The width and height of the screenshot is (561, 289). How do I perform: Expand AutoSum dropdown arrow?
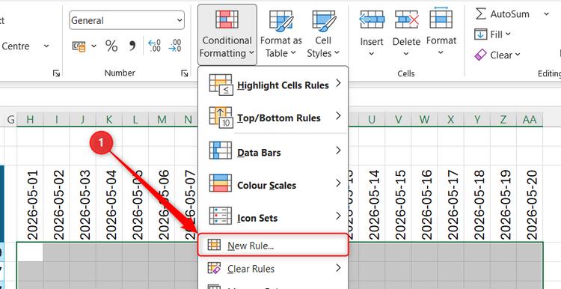coord(546,14)
